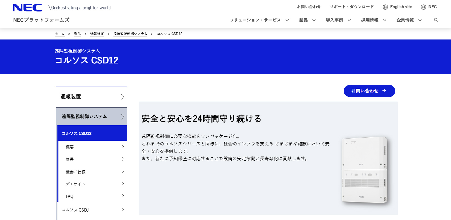Screen dimensions: 451x220
Task: Expand the ソリューション・サービス menu chevron
Action: [287, 20]
